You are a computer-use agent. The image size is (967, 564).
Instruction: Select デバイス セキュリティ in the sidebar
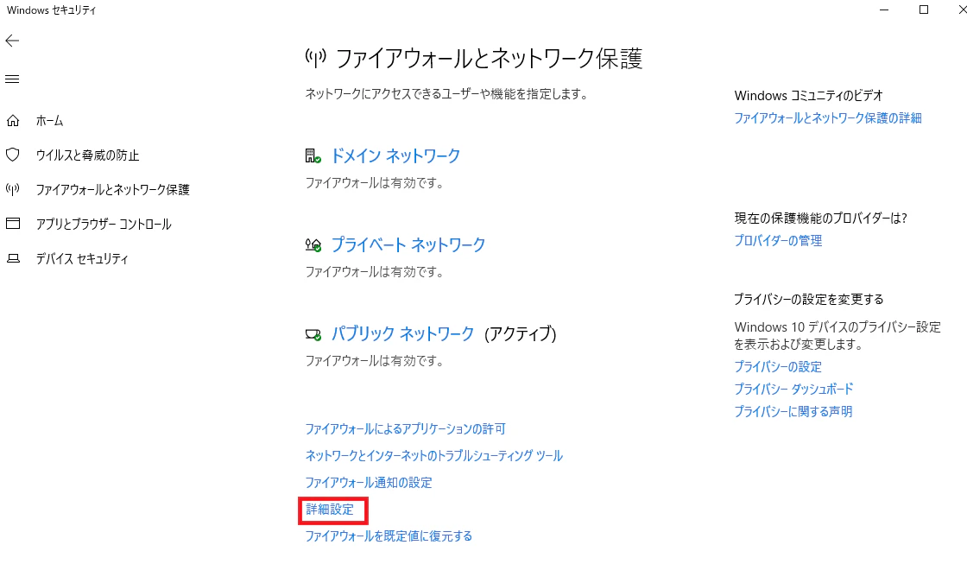point(82,258)
